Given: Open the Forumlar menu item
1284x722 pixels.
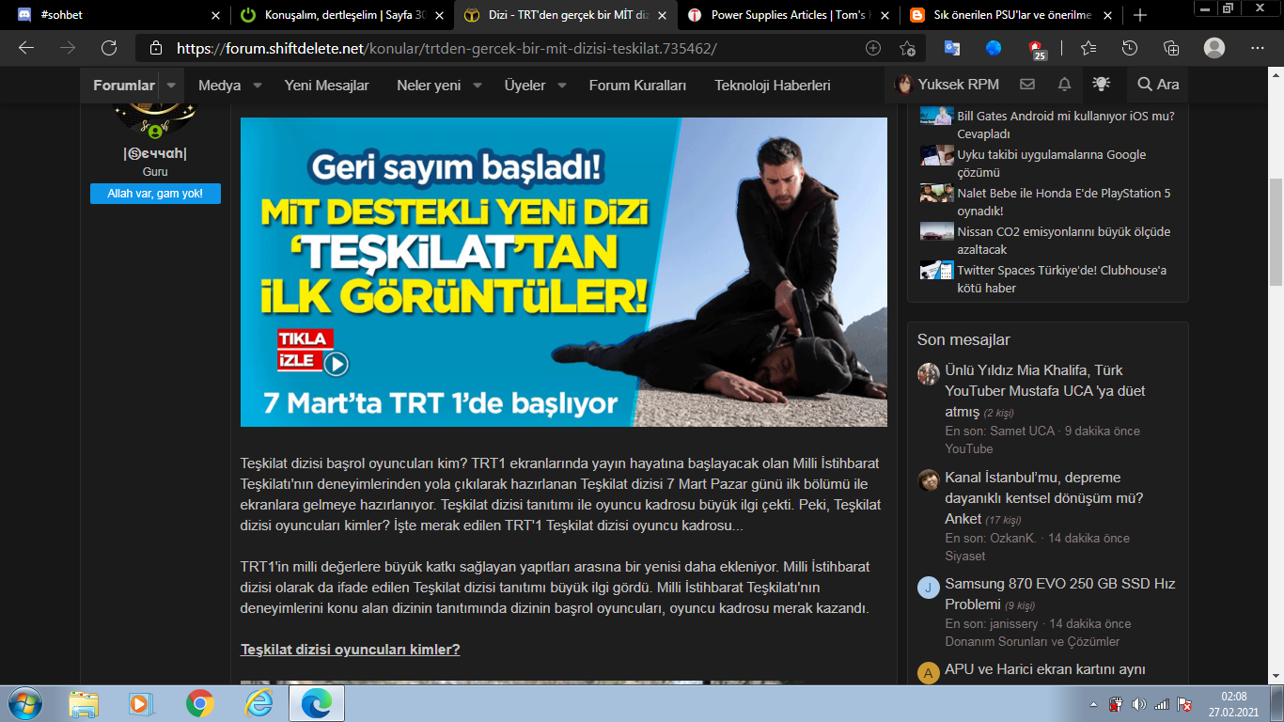Looking at the screenshot, I should coord(124,86).
